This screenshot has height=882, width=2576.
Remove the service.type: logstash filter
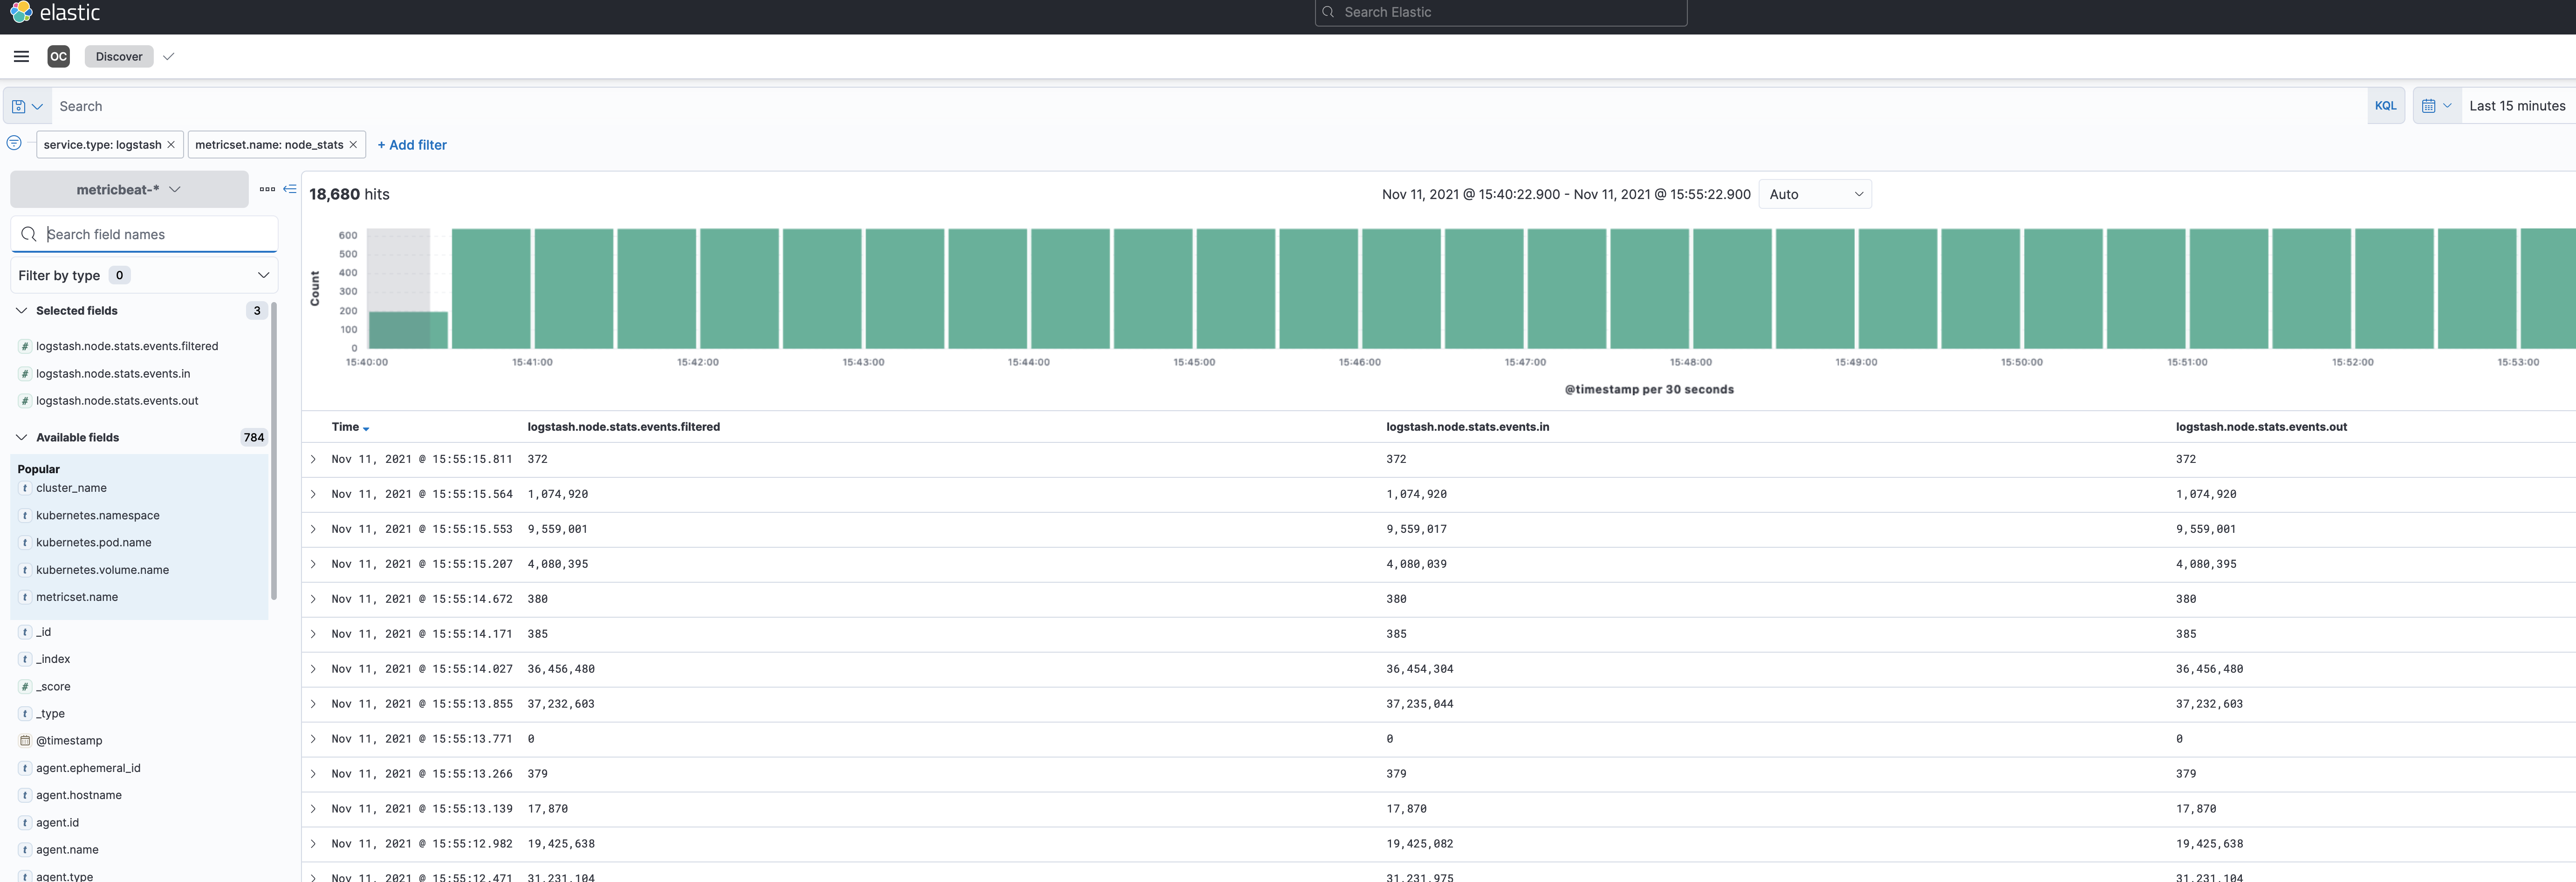[171, 145]
